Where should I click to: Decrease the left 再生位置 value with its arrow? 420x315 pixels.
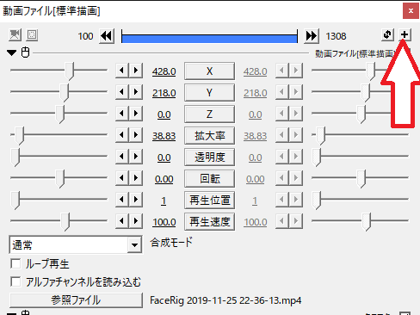coord(122,200)
